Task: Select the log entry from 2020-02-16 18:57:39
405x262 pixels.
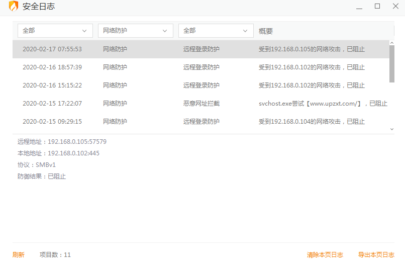Action: pyautogui.click(x=201, y=67)
